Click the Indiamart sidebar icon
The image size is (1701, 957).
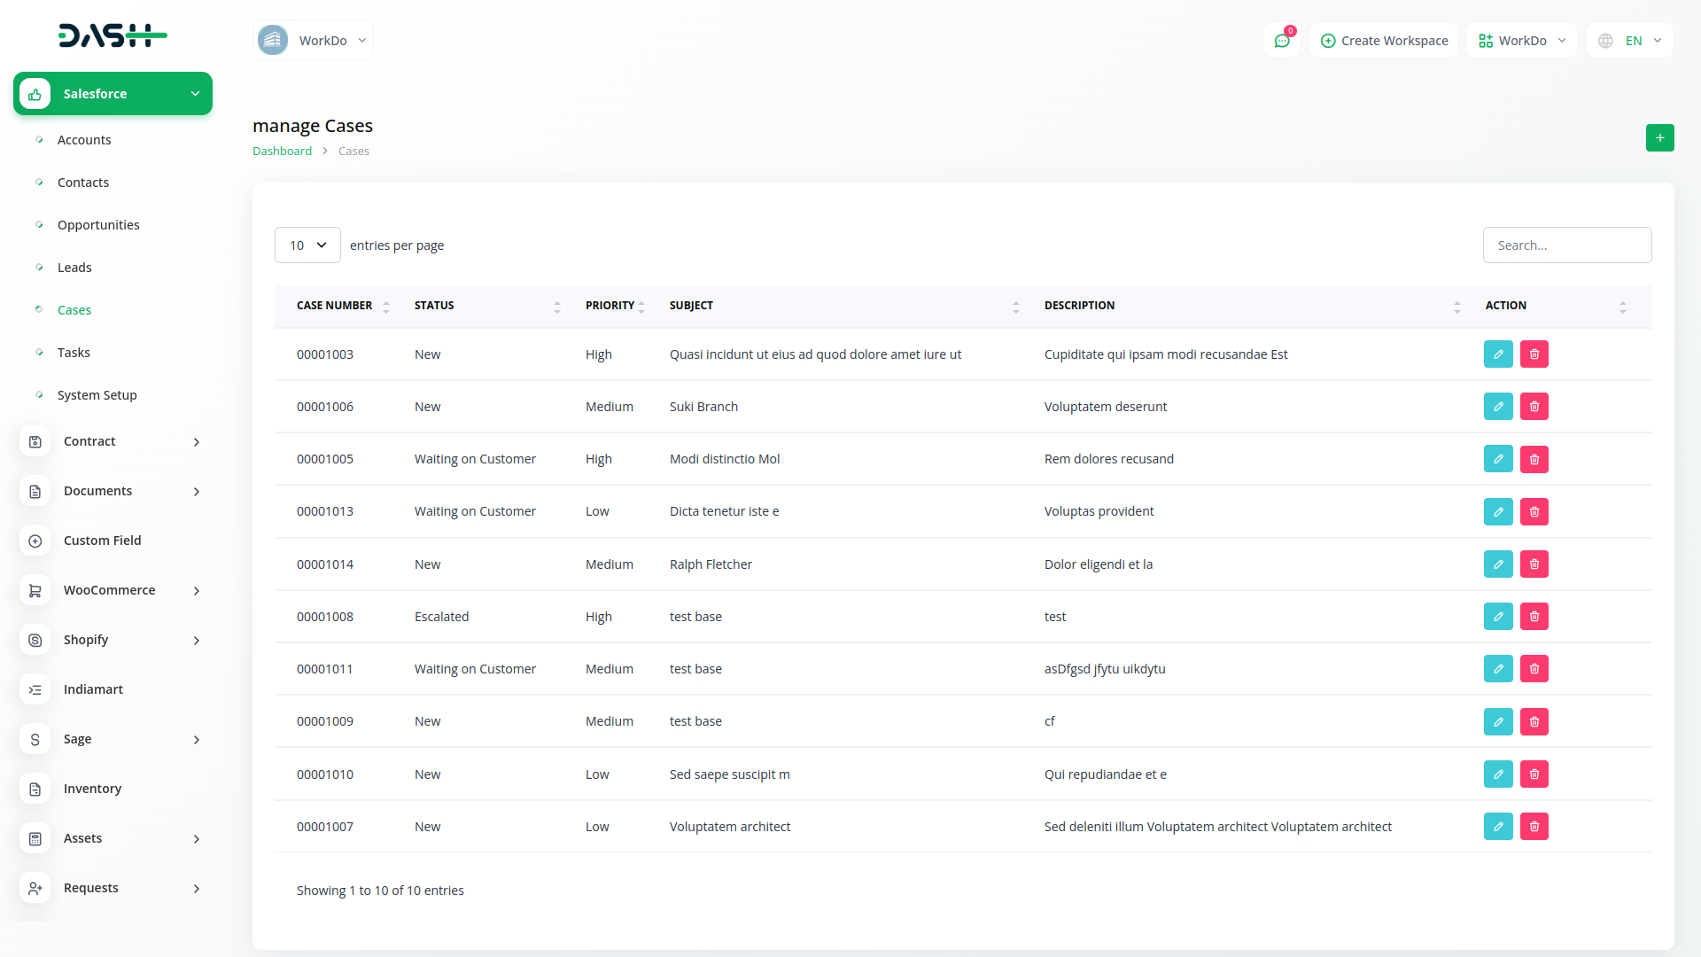[35, 689]
